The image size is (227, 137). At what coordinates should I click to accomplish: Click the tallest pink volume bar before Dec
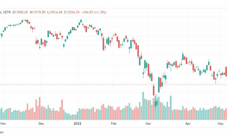click(40, 108)
